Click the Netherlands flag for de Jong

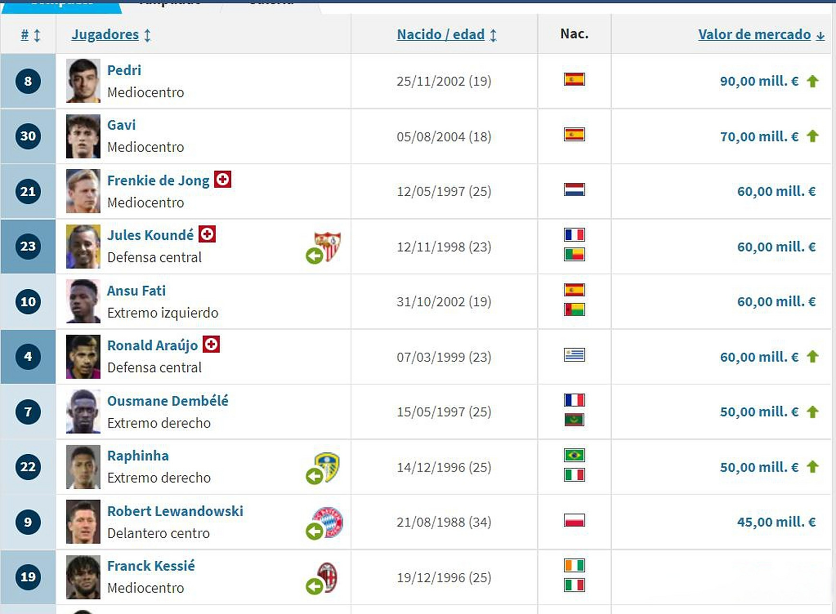[x=574, y=189]
